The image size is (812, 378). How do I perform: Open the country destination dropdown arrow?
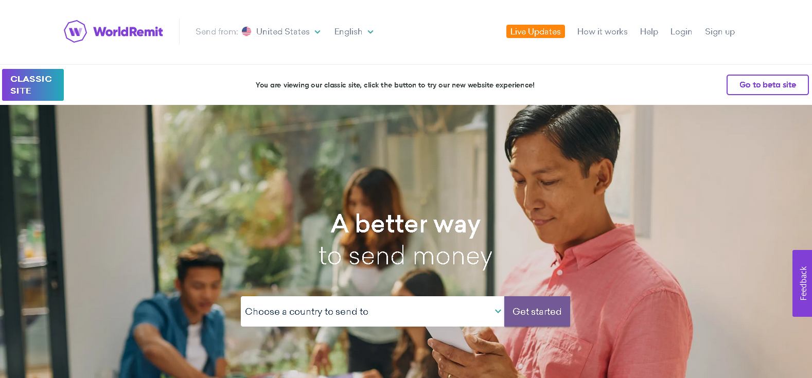[498, 311]
